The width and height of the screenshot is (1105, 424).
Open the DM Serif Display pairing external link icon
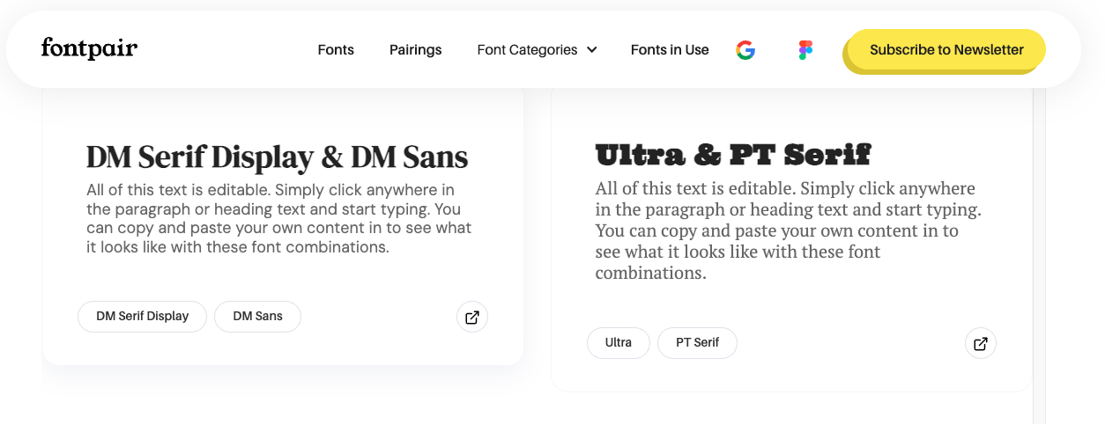point(472,318)
